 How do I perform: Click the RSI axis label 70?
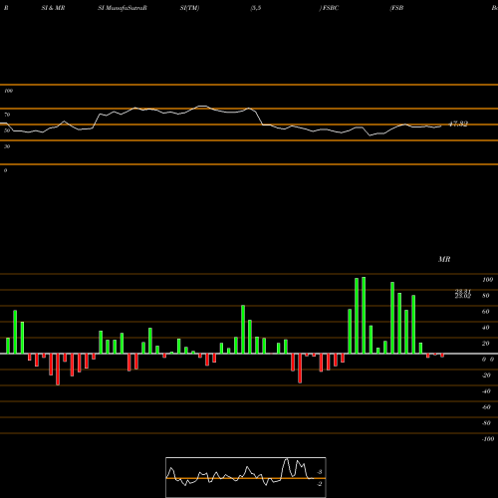(7, 115)
